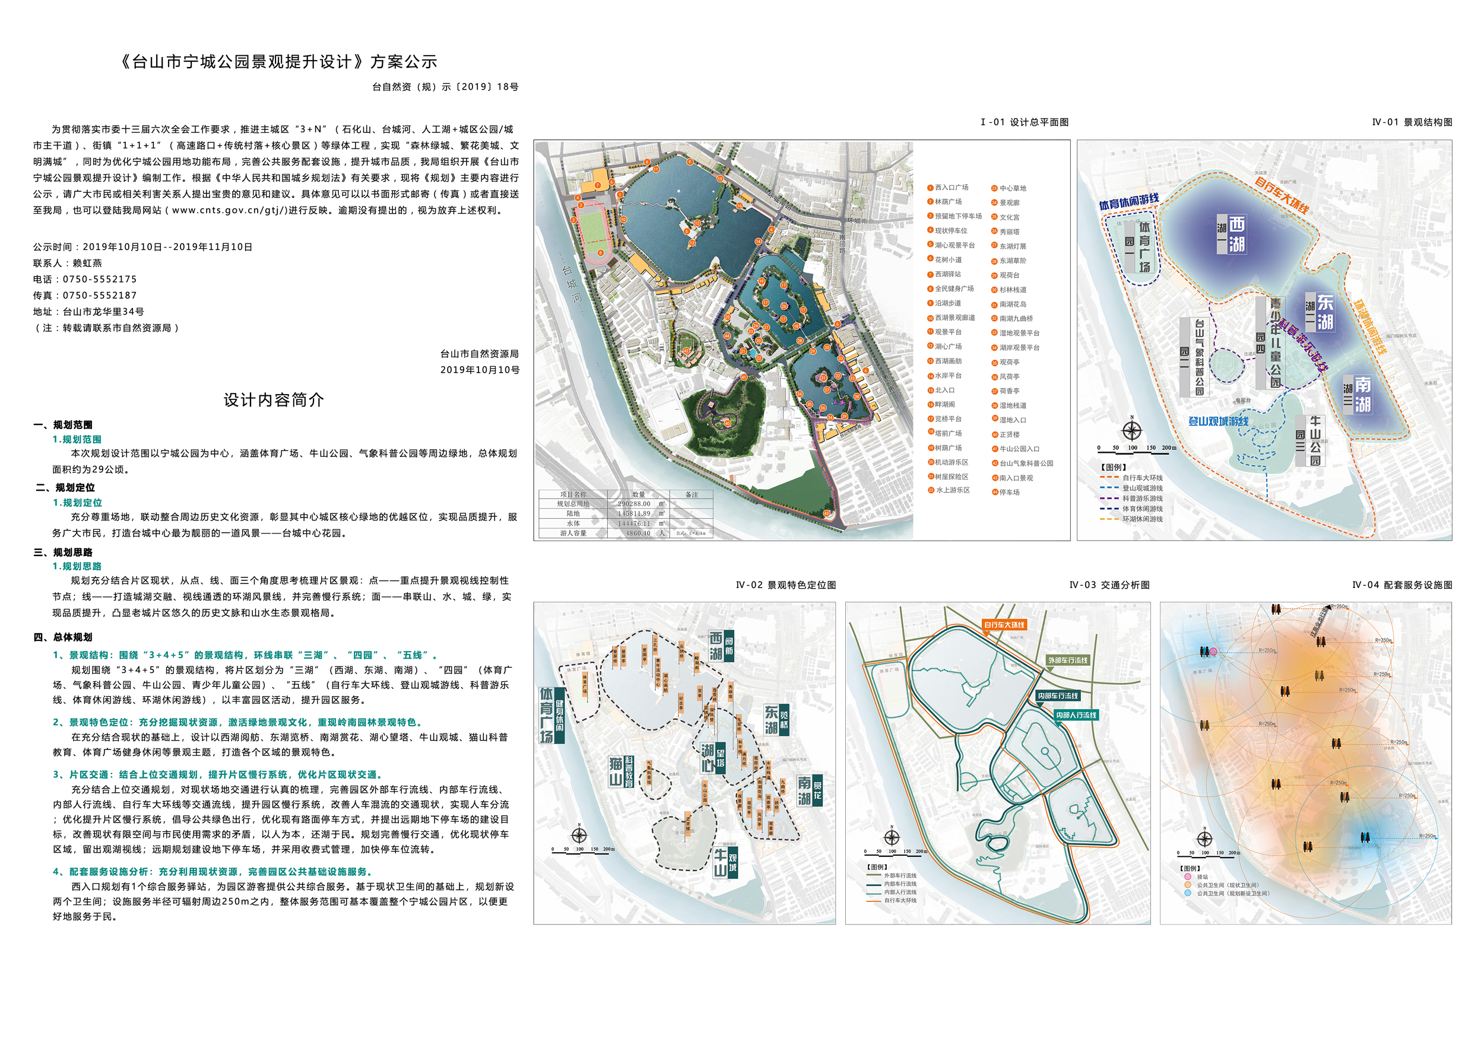1484x1048 pixels.
Task: Open the IV-01 景观结构图 map image
Action: point(1264,340)
